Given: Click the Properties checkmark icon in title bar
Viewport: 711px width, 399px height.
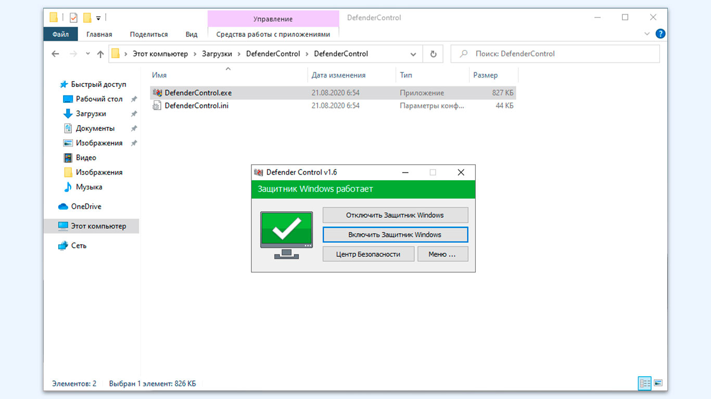Looking at the screenshot, I should pyautogui.click(x=73, y=18).
